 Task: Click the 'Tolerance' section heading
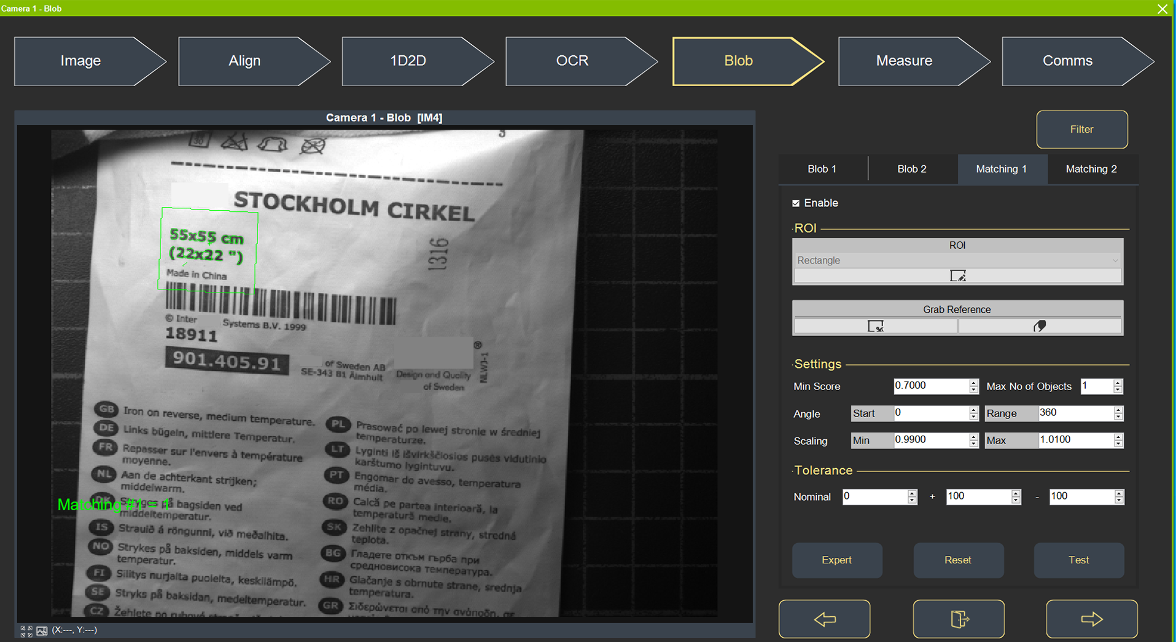point(824,471)
